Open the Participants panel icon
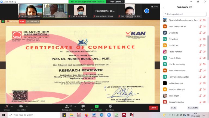Image resolution: width=209 pixels, height=118 pixels. [x=67, y=106]
